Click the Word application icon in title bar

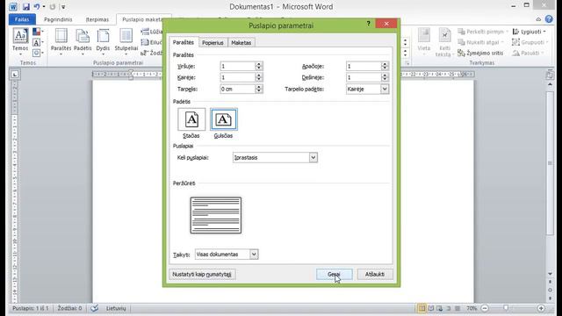coord(13,7)
